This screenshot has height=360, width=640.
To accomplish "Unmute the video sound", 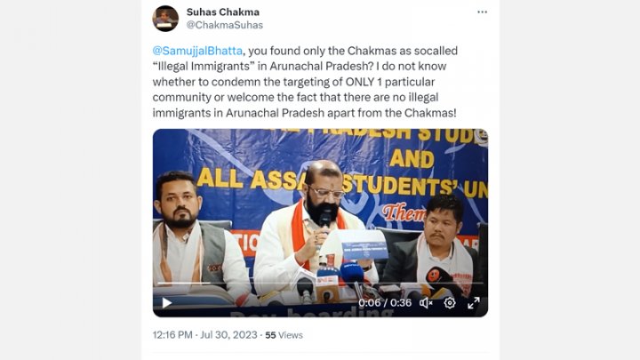I will [x=426, y=303].
